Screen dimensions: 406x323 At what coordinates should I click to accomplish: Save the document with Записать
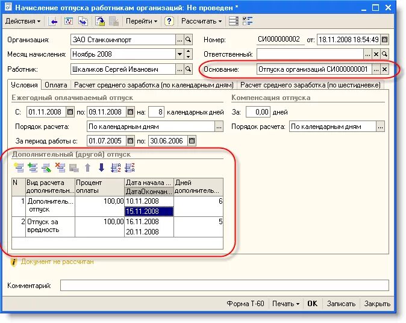pos(341,304)
